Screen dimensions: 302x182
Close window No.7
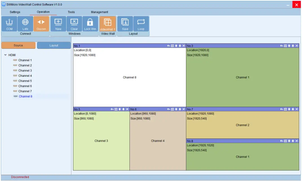click(x=297, y=109)
